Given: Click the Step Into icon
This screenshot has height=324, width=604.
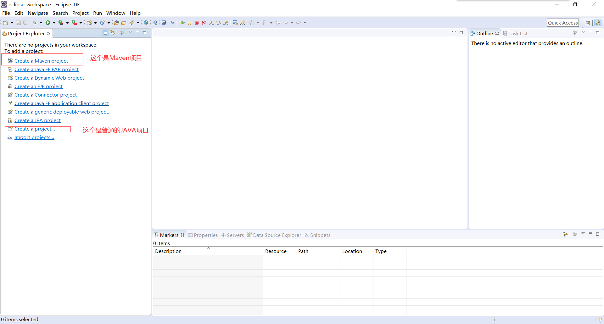Looking at the screenshot, I should pyautogui.click(x=211, y=23).
